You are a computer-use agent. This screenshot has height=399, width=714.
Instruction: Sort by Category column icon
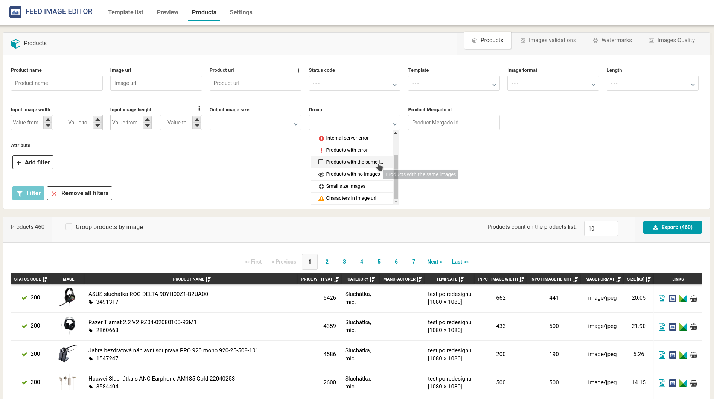(373, 279)
